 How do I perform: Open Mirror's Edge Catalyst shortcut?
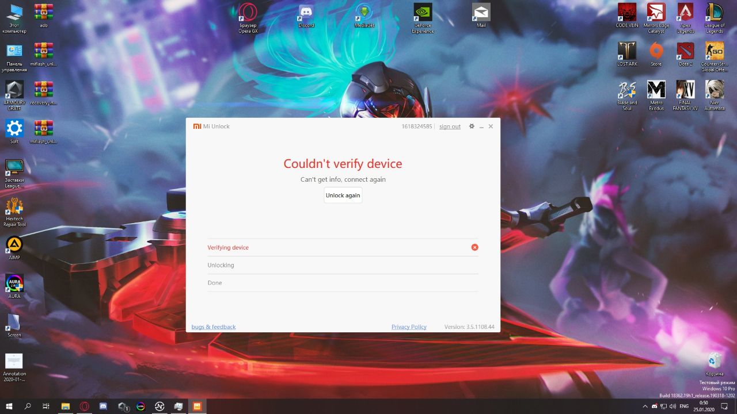656,18
